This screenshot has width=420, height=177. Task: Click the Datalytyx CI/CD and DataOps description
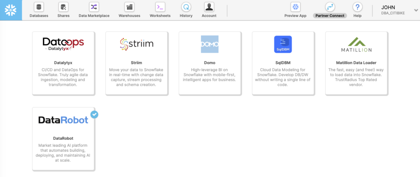click(x=63, y=77)
